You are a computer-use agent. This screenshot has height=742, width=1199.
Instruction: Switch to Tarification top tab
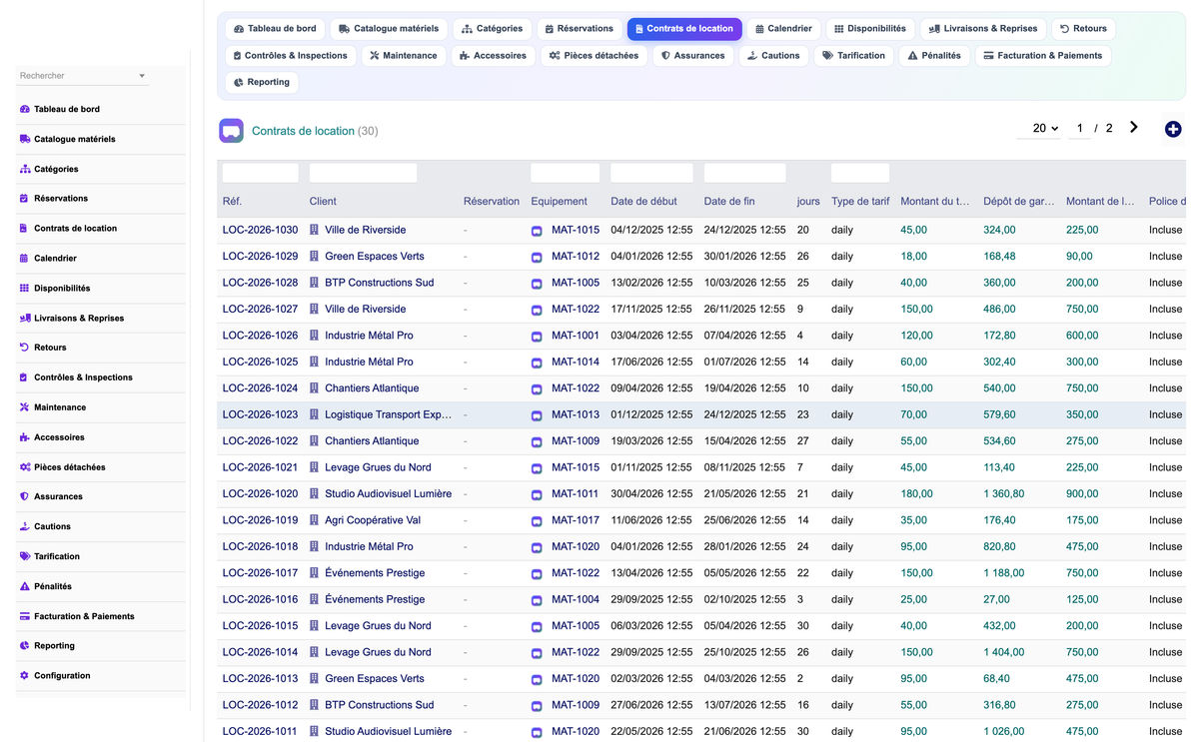[854, 55]
